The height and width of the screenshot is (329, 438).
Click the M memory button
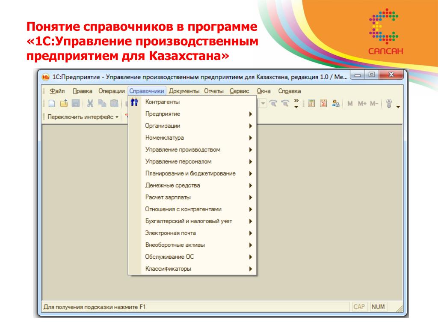(350, 104)
